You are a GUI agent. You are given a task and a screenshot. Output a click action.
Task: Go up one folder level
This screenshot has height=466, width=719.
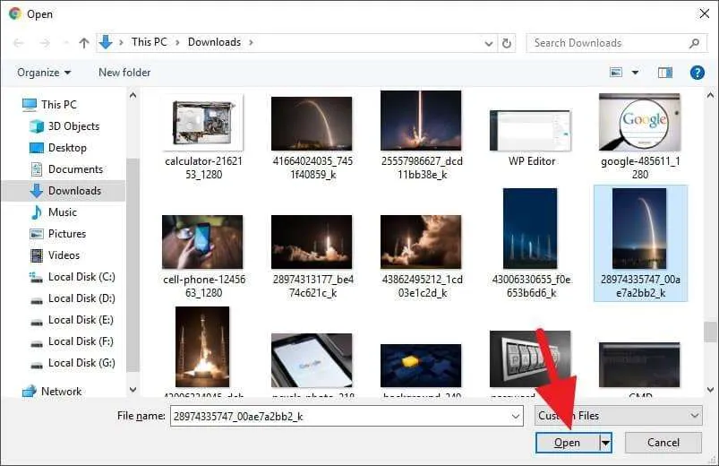84,43
